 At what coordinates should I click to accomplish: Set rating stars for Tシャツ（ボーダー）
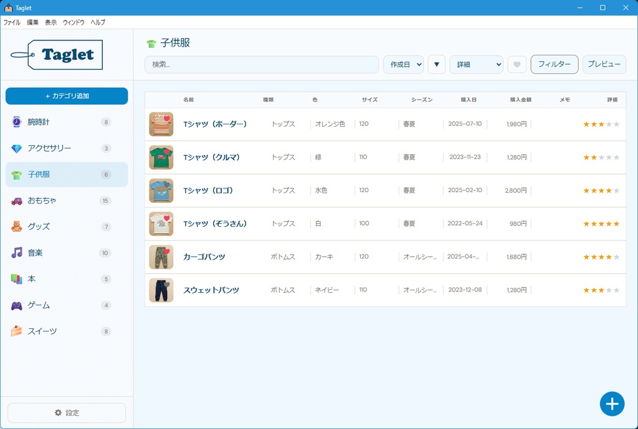click(x=601, y=124)
